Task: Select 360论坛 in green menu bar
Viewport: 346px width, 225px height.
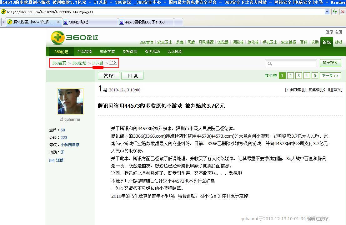Action: pyautogui.click(x=61, y=52)
